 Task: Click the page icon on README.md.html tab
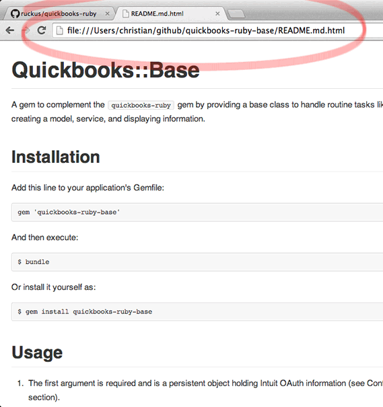pyautogui.click(x=126, y=13)
